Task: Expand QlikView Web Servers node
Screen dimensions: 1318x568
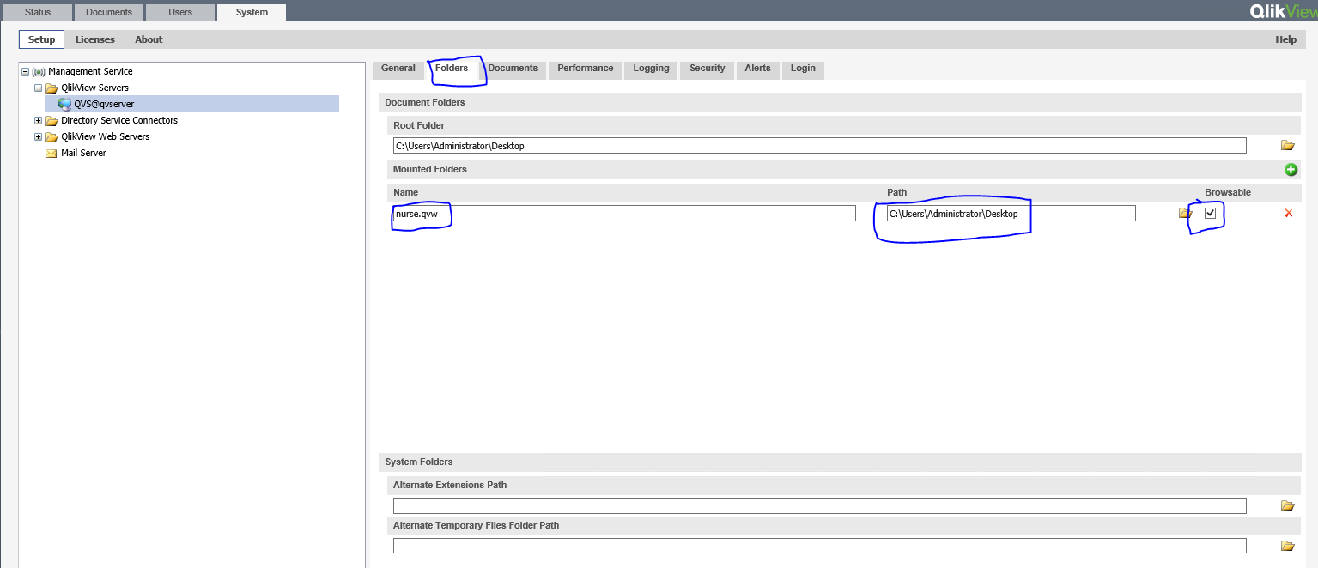Action: click(x=38, y=137)
